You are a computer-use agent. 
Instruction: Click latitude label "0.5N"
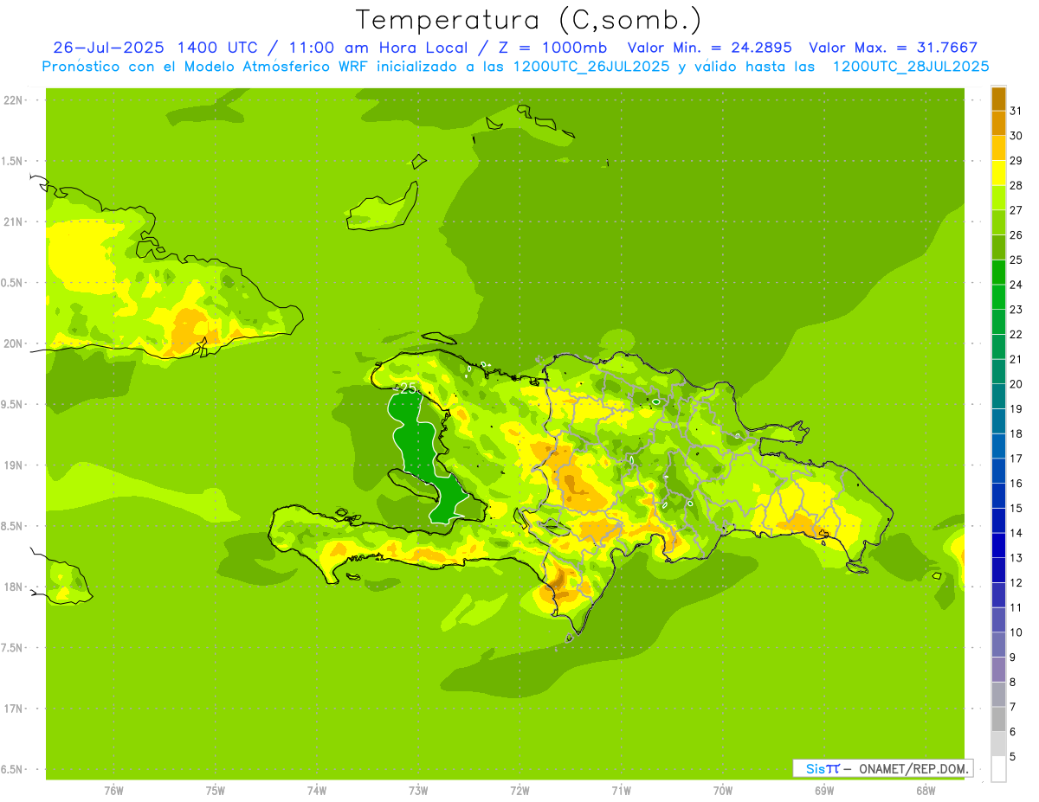[12, 283]
